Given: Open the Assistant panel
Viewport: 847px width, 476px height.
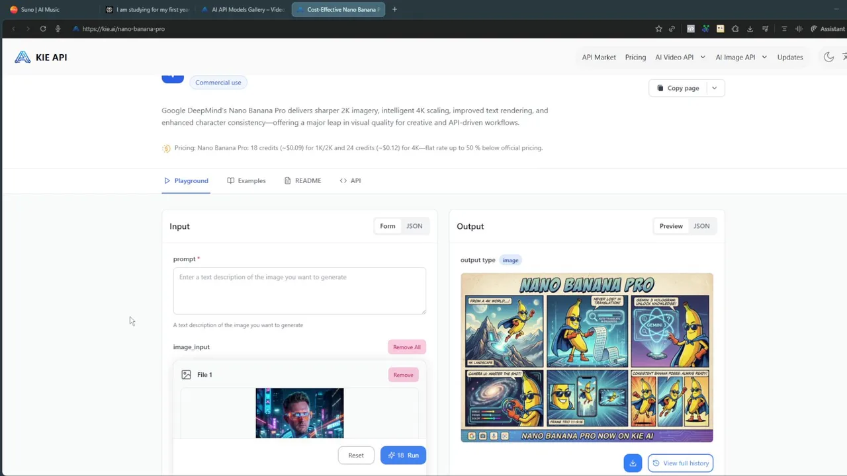Looking at the screenshot, I should (827, 29).
